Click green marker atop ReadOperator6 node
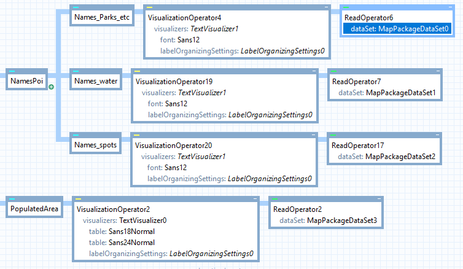463x269 pixels. 346,7
